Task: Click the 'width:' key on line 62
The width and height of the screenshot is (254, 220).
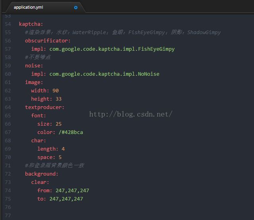Action: tap(40, 91)
